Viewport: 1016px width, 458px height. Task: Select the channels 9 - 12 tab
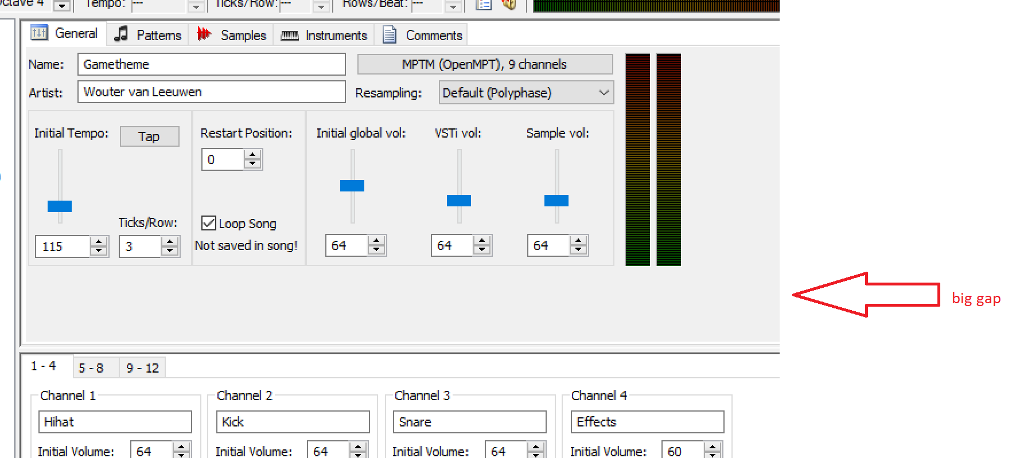click(142, 368)
